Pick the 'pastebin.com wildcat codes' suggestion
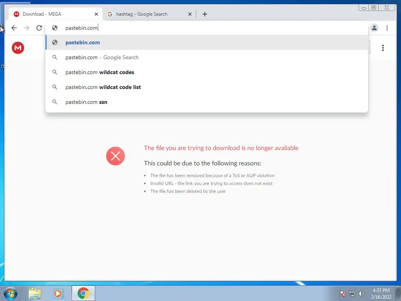The height and width of the screenshot is (301, 401). point(207,72)
